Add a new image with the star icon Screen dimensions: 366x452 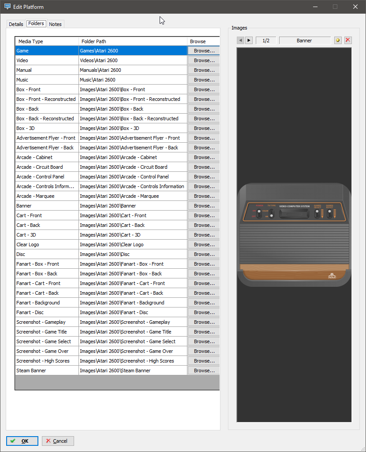(x=338, y=41)
